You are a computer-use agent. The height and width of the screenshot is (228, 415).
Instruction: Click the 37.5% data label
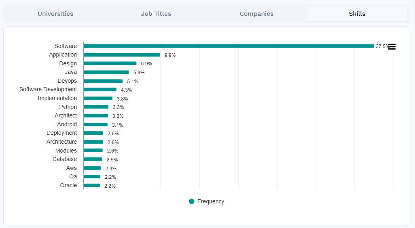pos(382,46)
